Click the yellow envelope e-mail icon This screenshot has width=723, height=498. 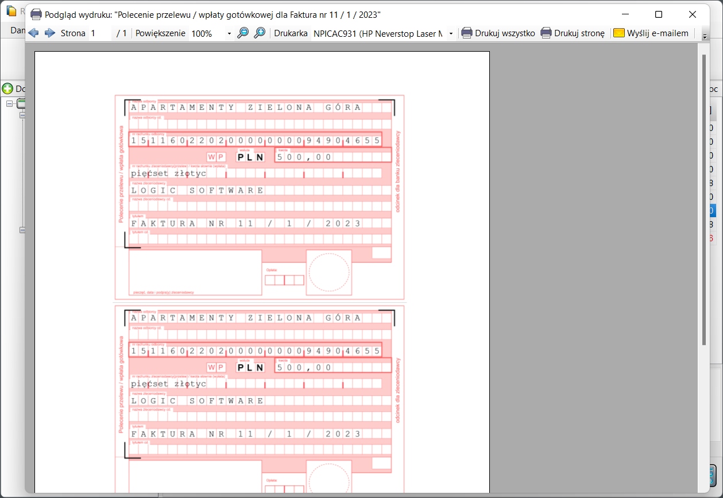pyautogui.click(x=618, y=33)
